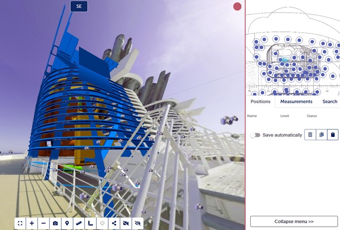This screenshot has width=340, height=230.
Task: Zoom in with the plus button
Action: point(32,223)
